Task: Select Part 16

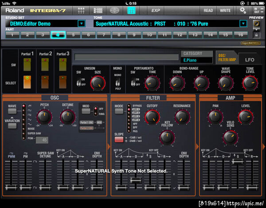Action: 241,35
